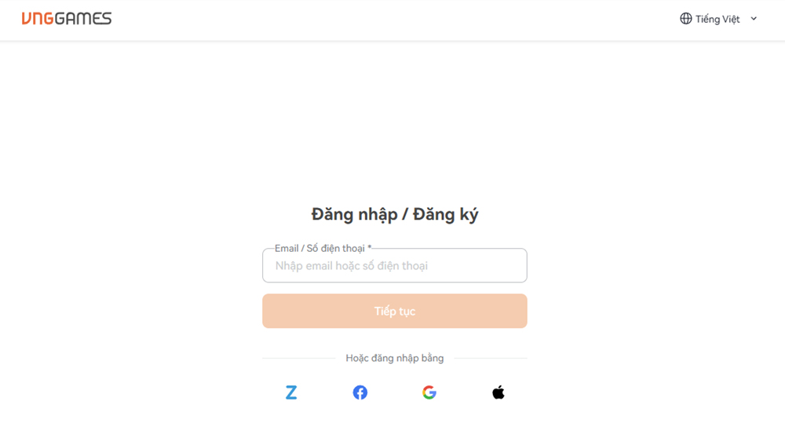Screen dimensions: 785x441
Task: Click divider line right of Hoặc đăng nhập bằng
Action: 491,359
